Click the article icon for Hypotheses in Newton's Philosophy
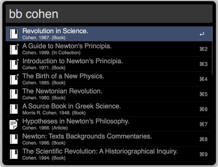This screenshot has height=167, width=218. [14, 124]
